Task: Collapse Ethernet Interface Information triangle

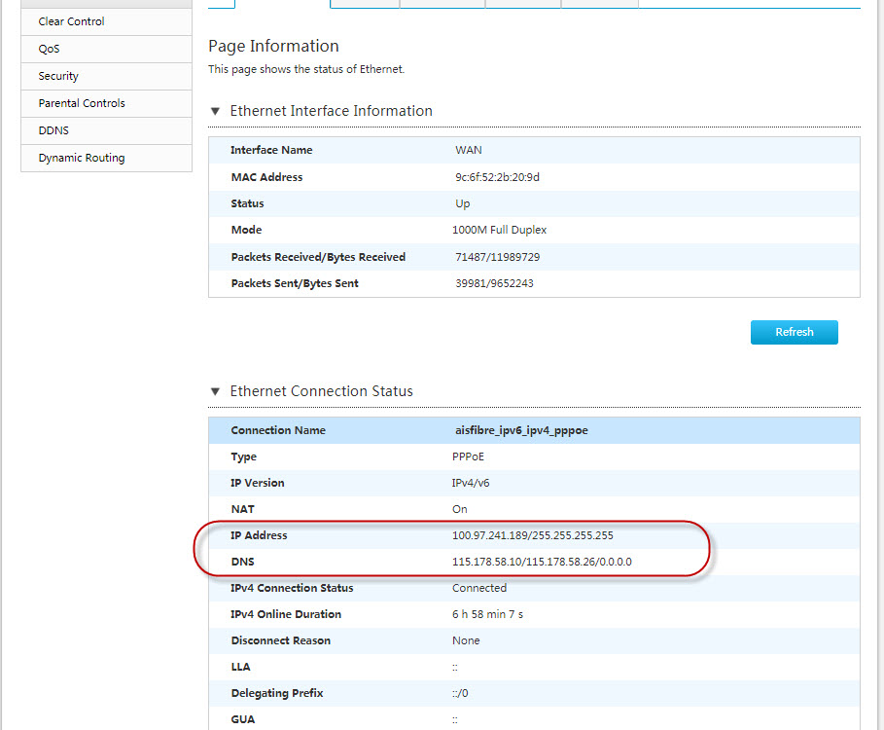Action: (215, 111)
